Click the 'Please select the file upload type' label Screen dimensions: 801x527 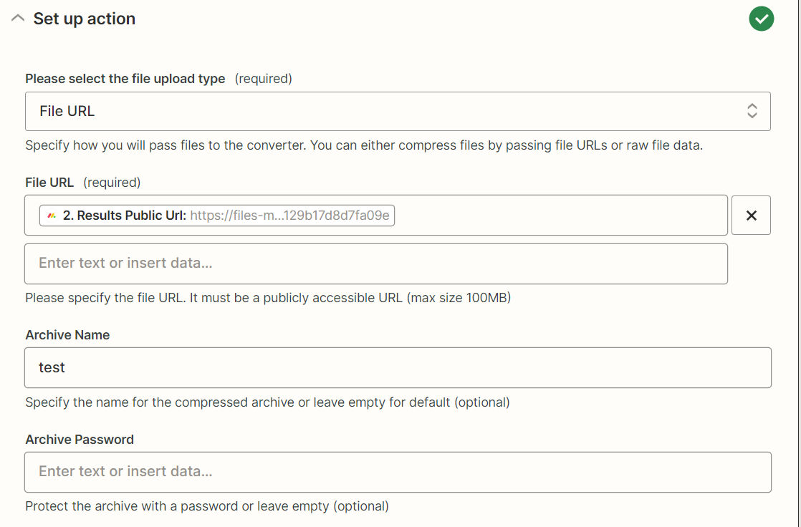pos(125,79)
